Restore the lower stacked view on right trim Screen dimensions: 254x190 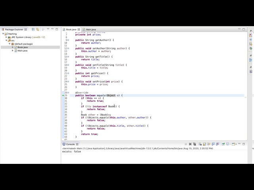click(x=251, y=67)
